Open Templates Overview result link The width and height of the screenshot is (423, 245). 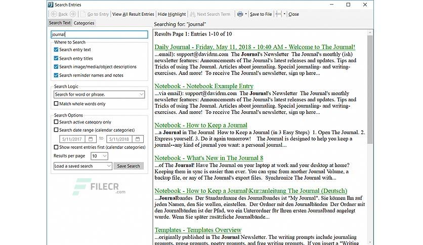point(198,230)
